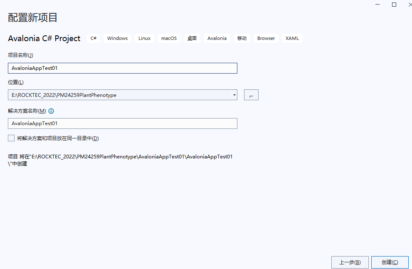The width and height of the screenshot is (412, 269).
Task: Click the project creation path message
Action: 120,160
